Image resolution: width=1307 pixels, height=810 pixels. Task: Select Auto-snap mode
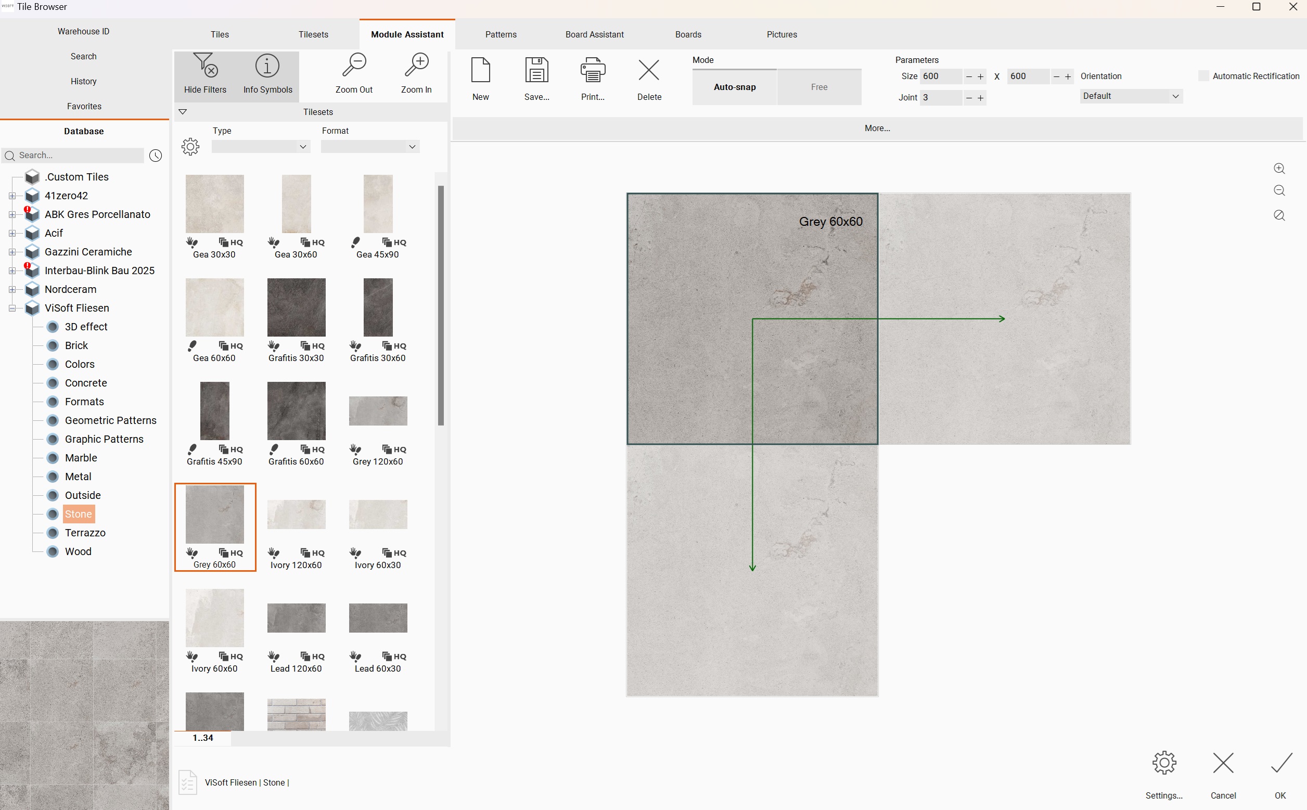click(x=734, y=87)
